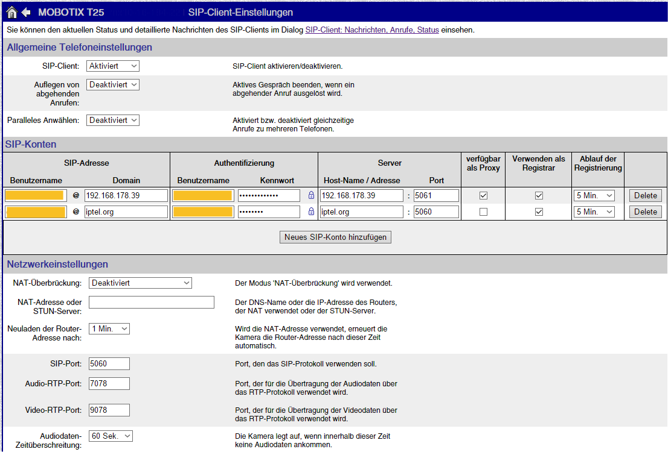Screen dimensions: 668x452
Task: Go to the home page icon
Action: click(x=12, y=12)
